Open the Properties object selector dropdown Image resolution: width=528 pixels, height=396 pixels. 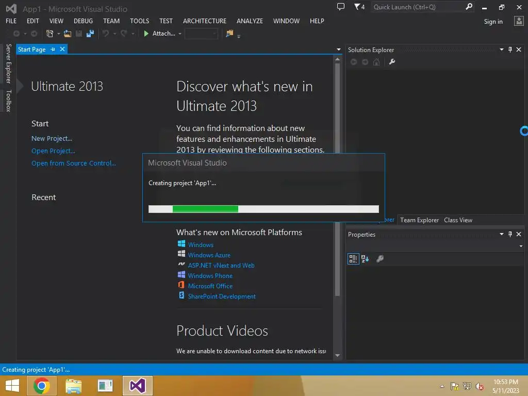(521, 246)
